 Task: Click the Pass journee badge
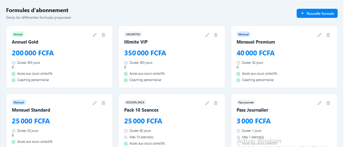click(x=246, y=102)
